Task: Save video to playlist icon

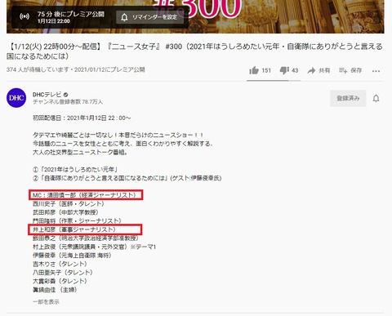Action: [x=343, y=71]
